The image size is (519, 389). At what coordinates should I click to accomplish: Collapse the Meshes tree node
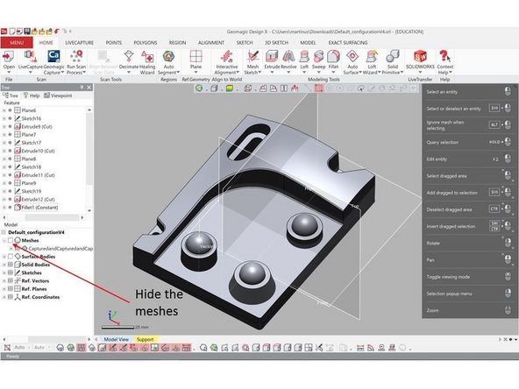coord(4,240)
